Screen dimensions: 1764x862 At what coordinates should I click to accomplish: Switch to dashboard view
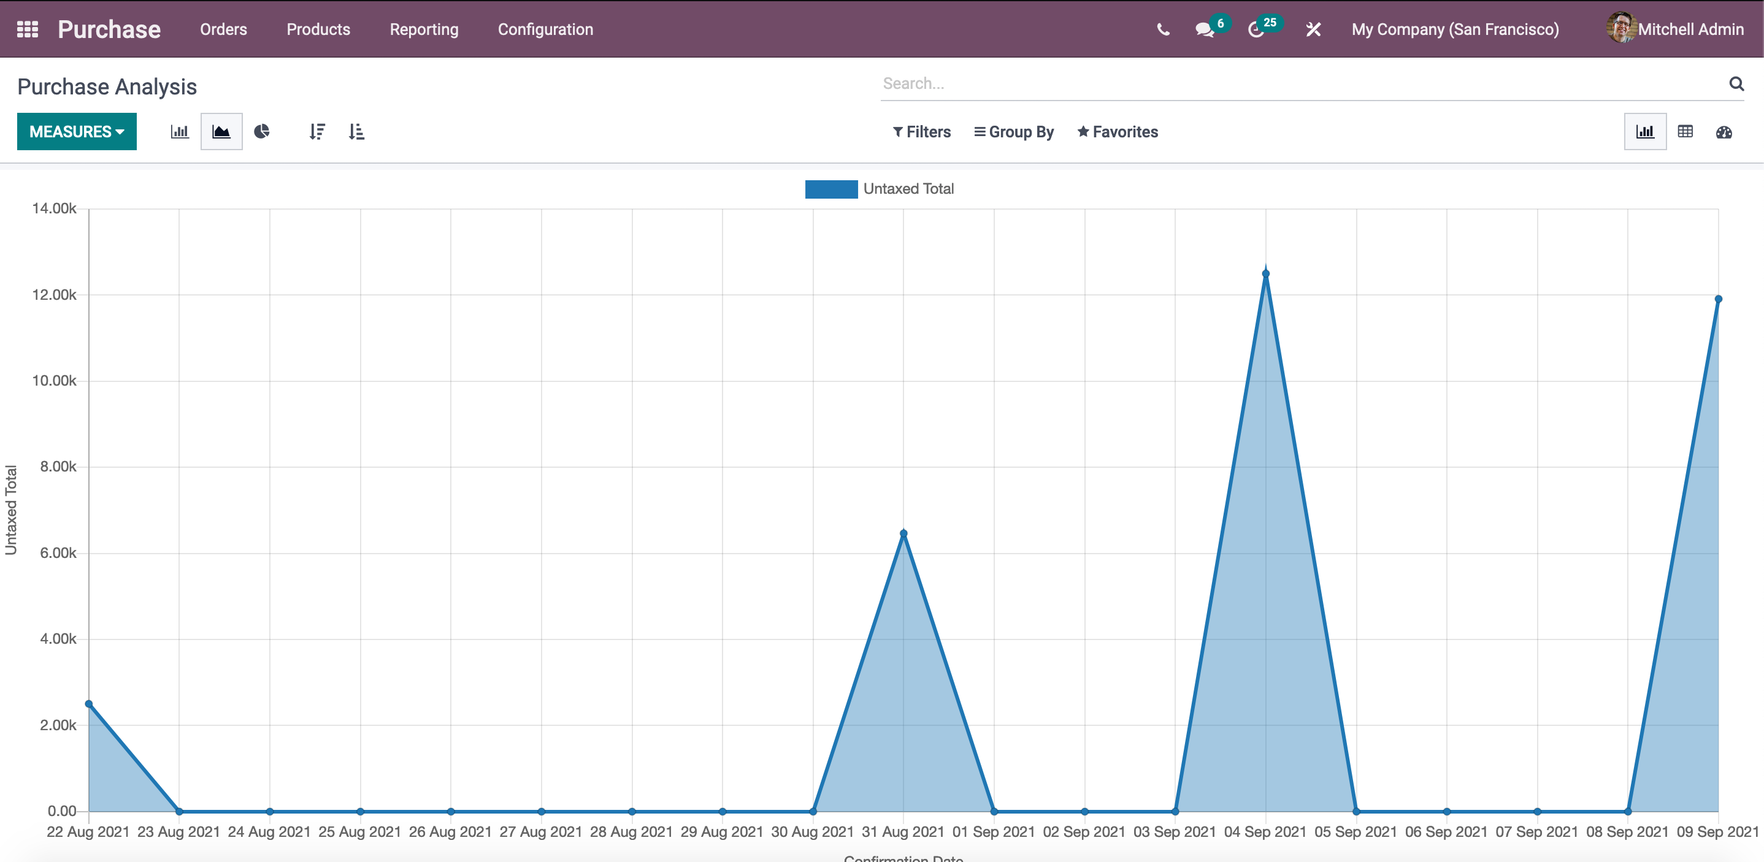[1724, 131]
